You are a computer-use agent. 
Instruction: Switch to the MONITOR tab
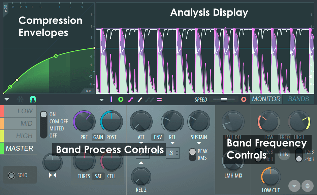pyautogui.click(x=266, y=99)
